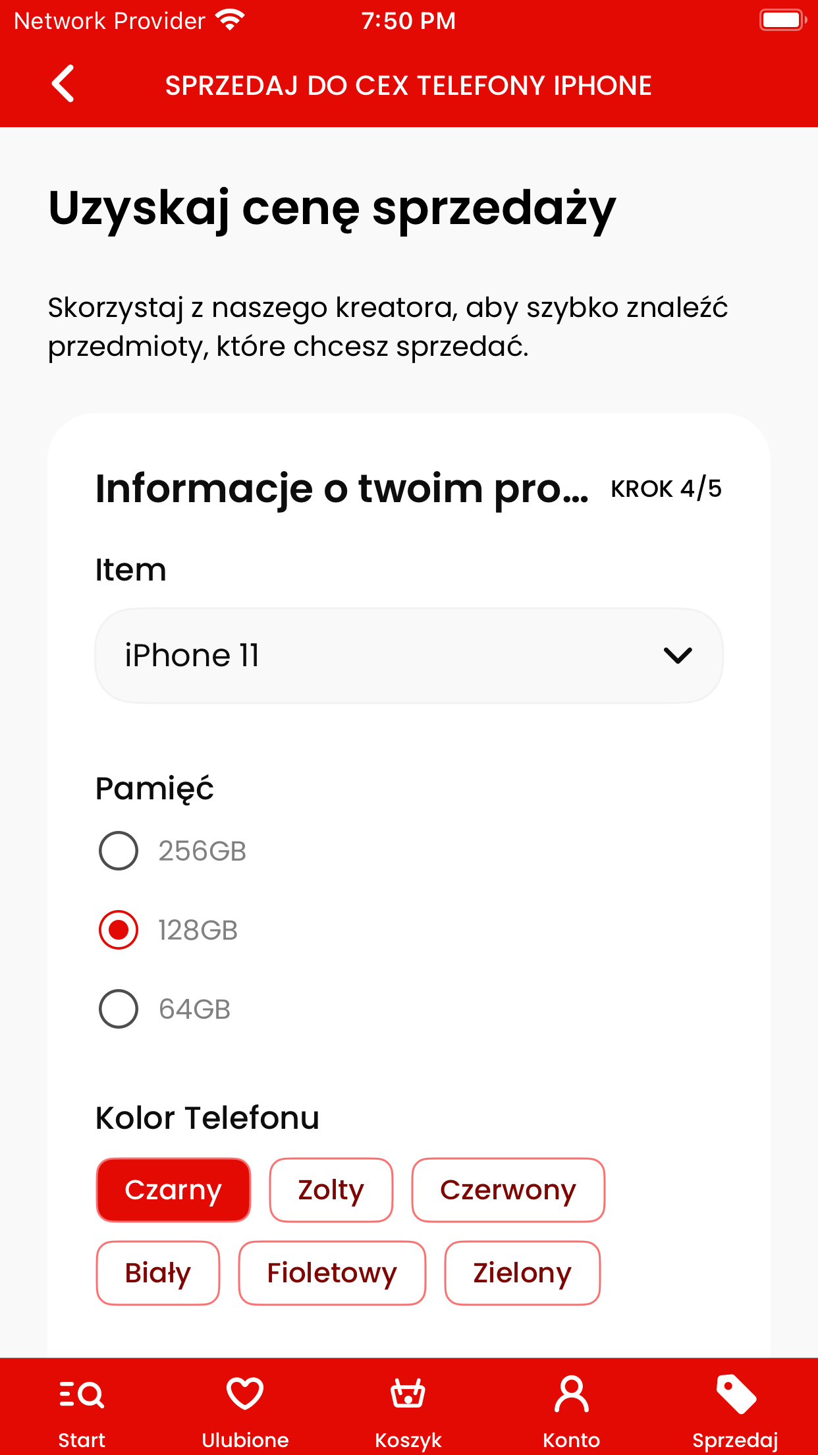Screen dimensions: 818x1455
Task: Select the Biały colour option
Action: click(x=158, y=1273)
